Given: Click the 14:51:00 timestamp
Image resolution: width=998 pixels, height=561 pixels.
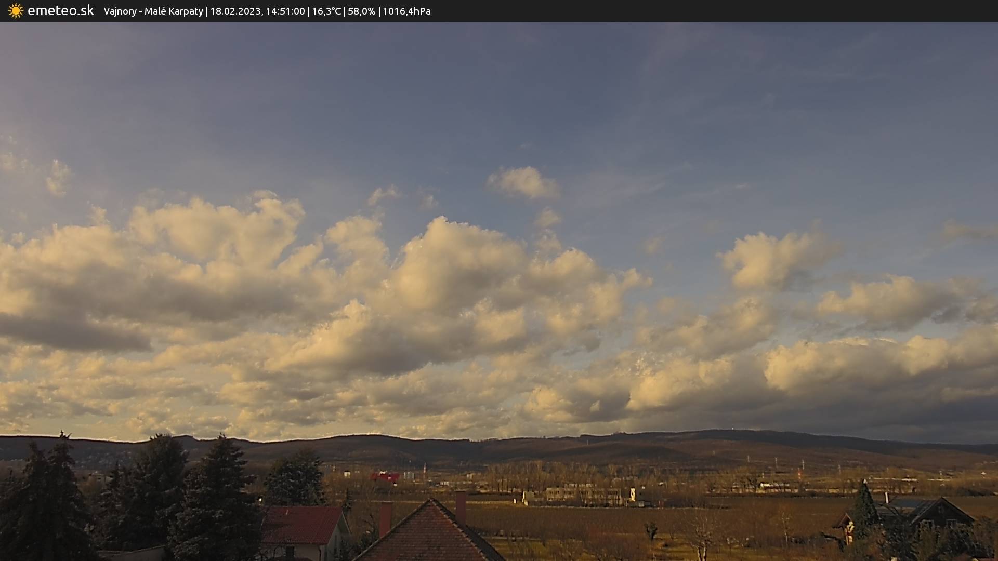Looking at the screenshot, I should [x=285, y=11].
